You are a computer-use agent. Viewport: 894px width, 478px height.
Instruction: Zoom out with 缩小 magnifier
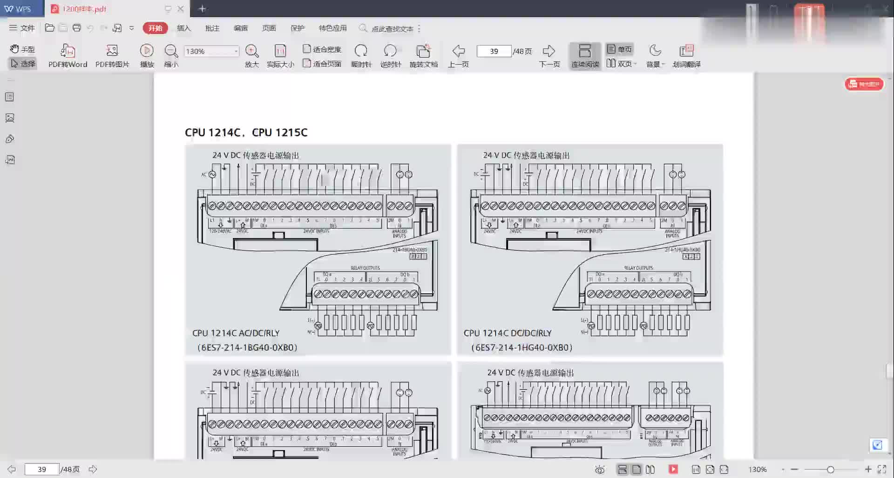click(171, 56)
